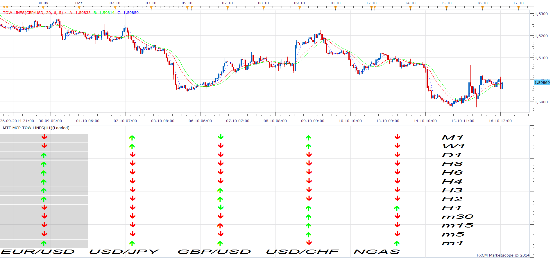Click the current price tag 1,59869

click(x=542, y=83)
